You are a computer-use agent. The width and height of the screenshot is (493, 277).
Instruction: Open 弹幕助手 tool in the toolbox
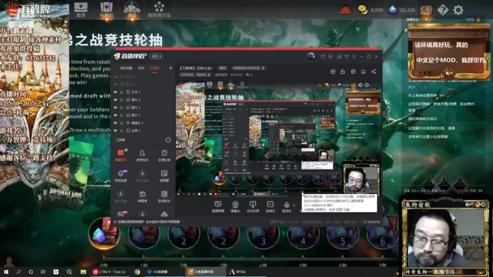pos(121,156)
